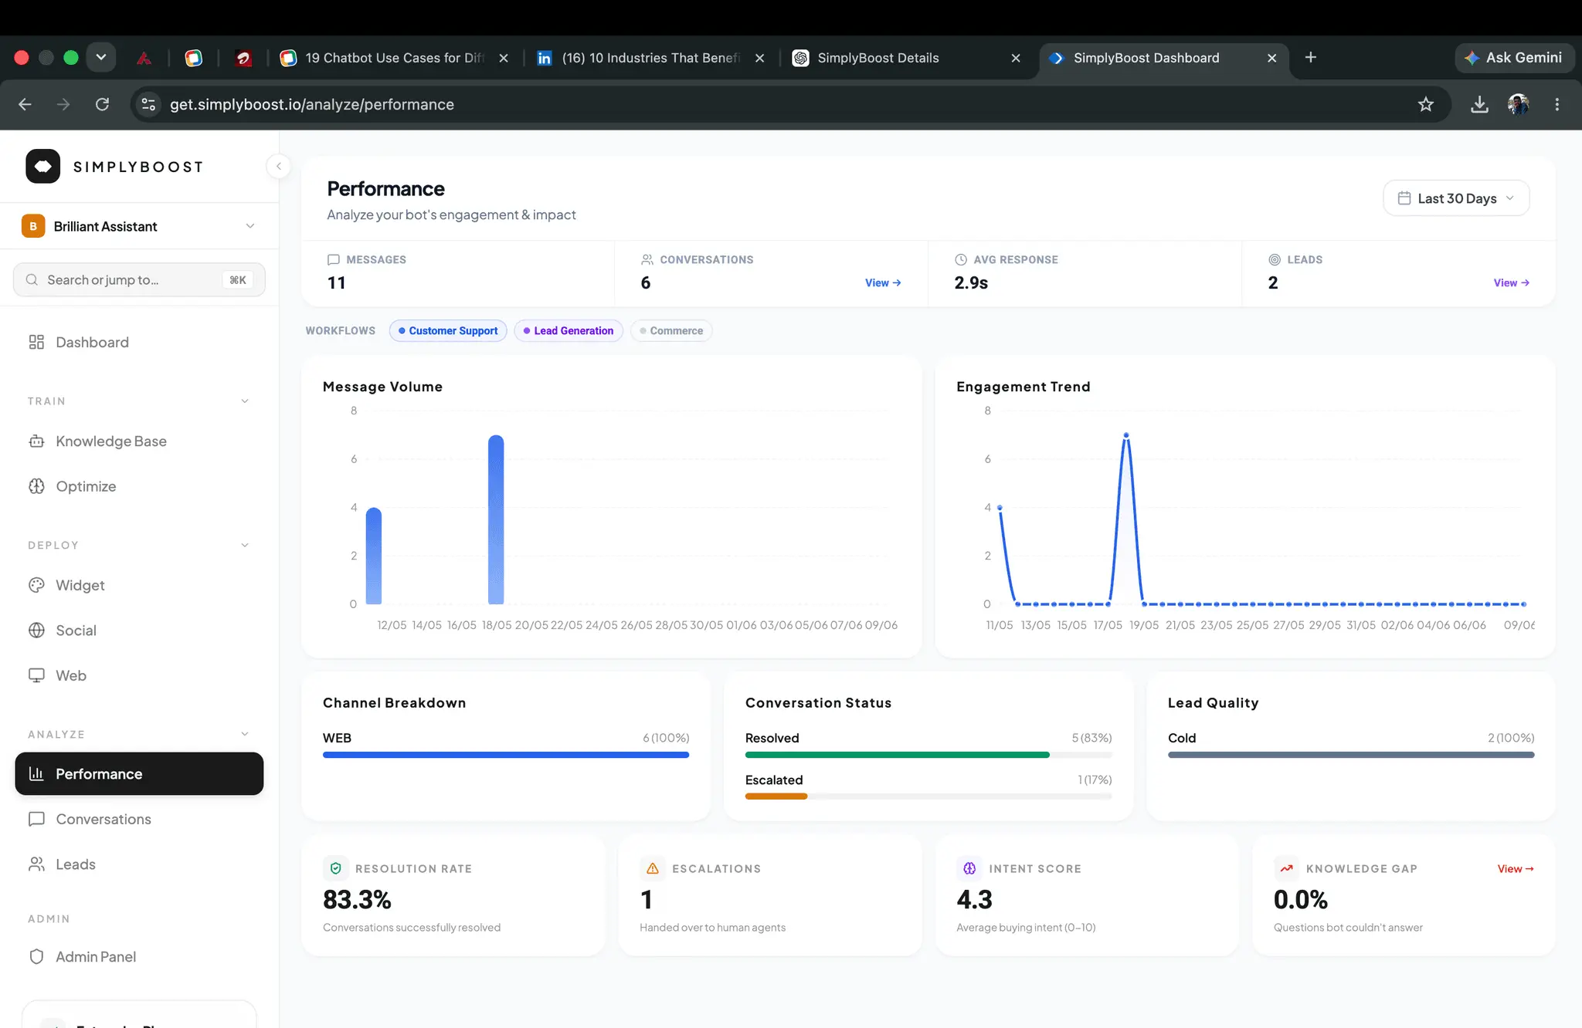This screenshot has width=1582, height=1028.
Task: Toggle the Lead Generation workflow filter
Action: [x=569, y=330]
